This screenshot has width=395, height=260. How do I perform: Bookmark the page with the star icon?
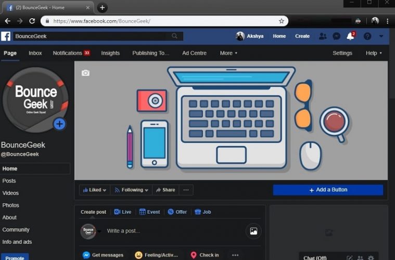[282, 21]
